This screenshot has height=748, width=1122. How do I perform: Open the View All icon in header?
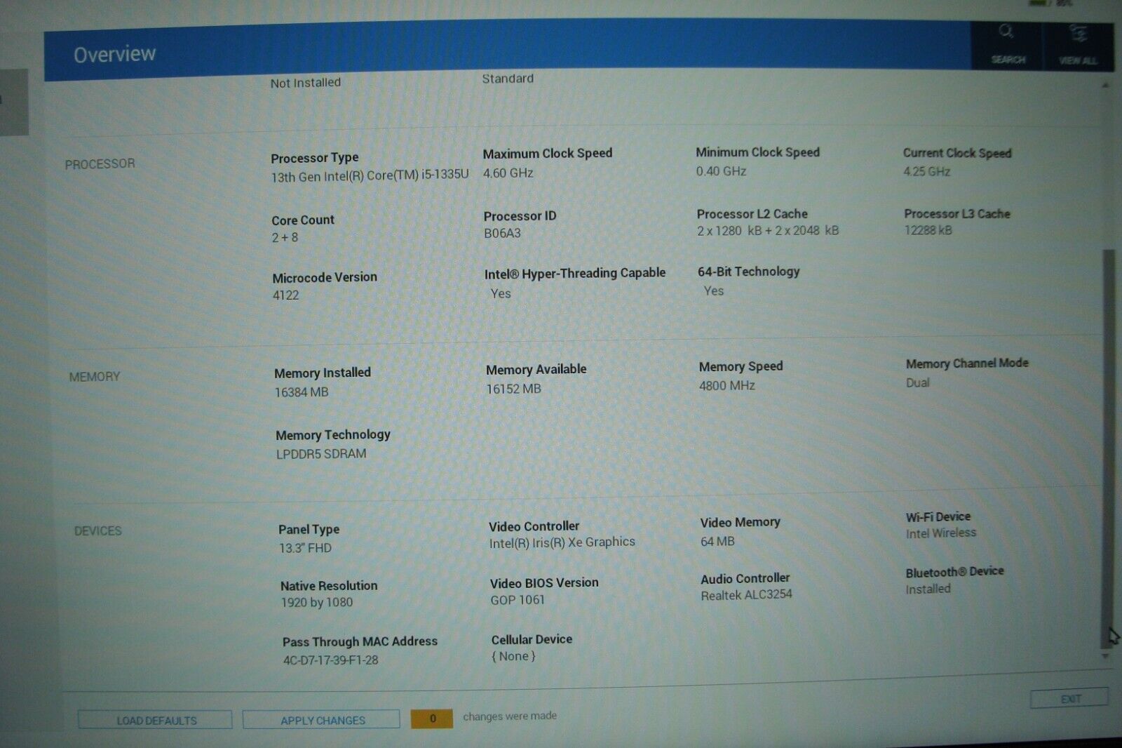[1078, 45]
